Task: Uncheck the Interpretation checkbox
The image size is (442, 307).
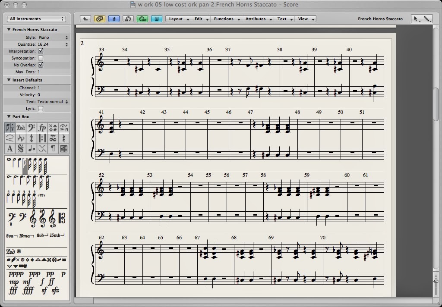Action: point(41,51)
